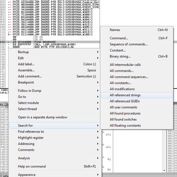Image resolution: width=177 pixels, height=177 pixels.
Task: Select All floating constants
Action: click(137, 125)
